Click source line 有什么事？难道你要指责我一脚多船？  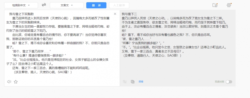39,55
